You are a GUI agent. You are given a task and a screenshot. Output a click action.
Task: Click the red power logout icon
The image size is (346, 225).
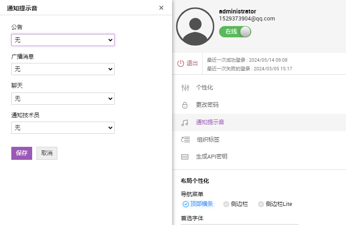181,63
